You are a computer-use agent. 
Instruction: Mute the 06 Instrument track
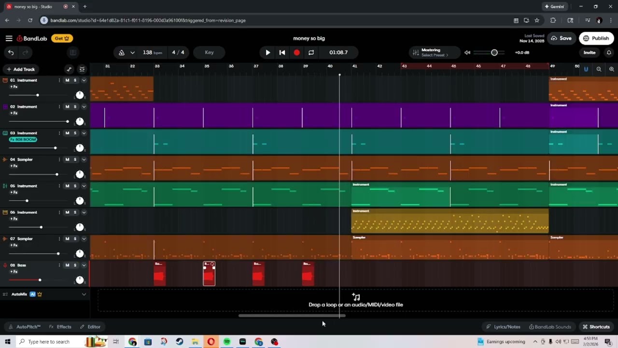[67, 212]
